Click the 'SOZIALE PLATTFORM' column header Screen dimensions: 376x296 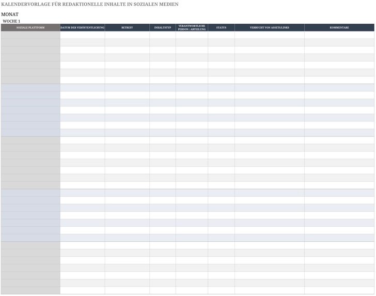tap(30, 27)
